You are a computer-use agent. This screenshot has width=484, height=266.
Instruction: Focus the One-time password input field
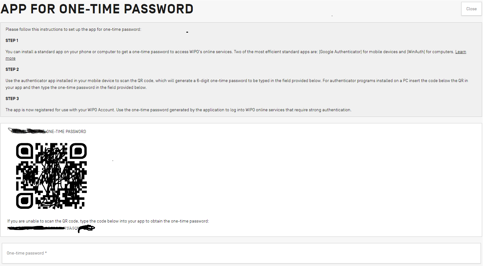241,253
